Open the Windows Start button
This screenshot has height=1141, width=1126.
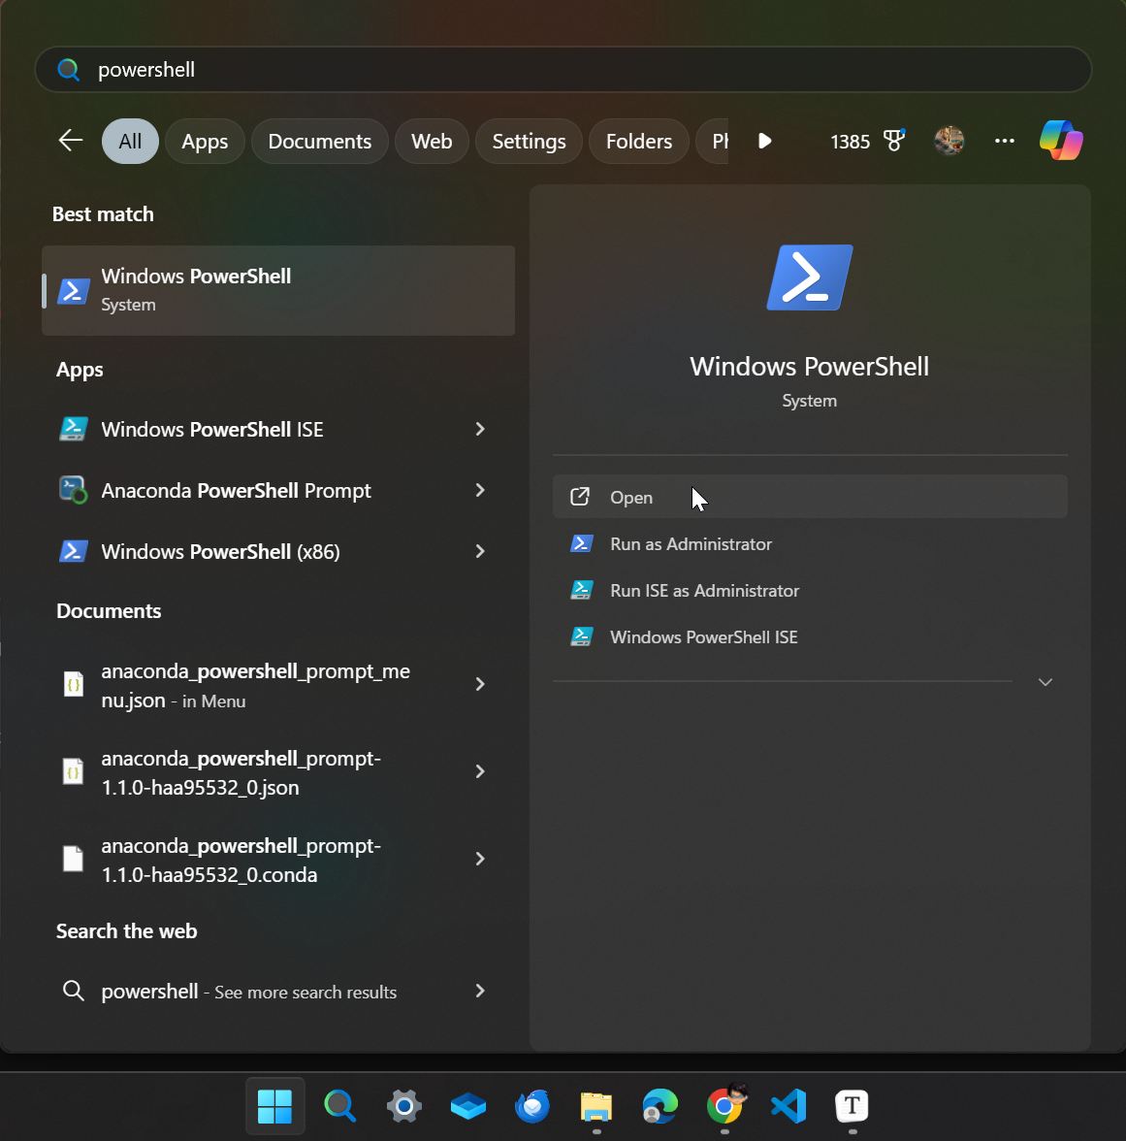coord(275,1106)
